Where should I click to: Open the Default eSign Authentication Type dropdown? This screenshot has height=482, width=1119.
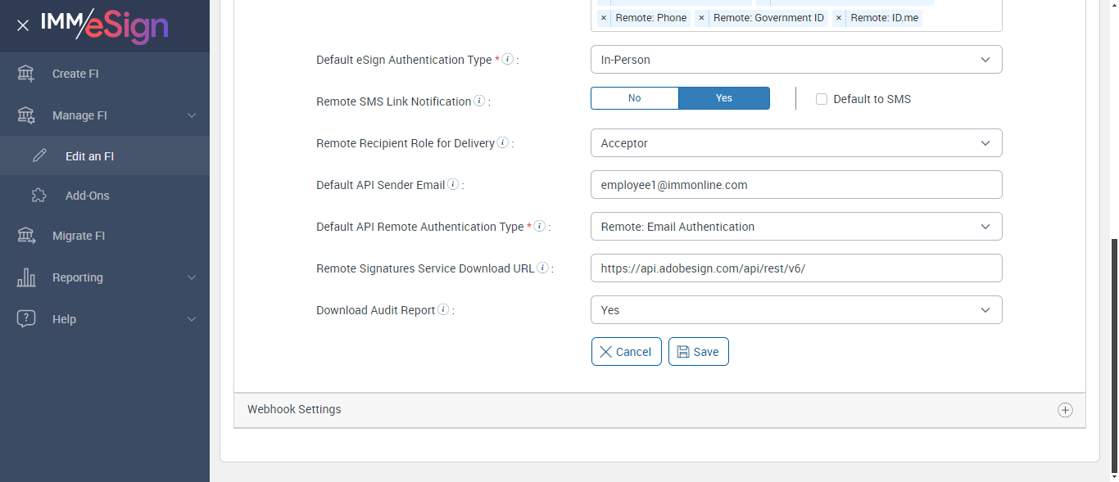(795, 60)
